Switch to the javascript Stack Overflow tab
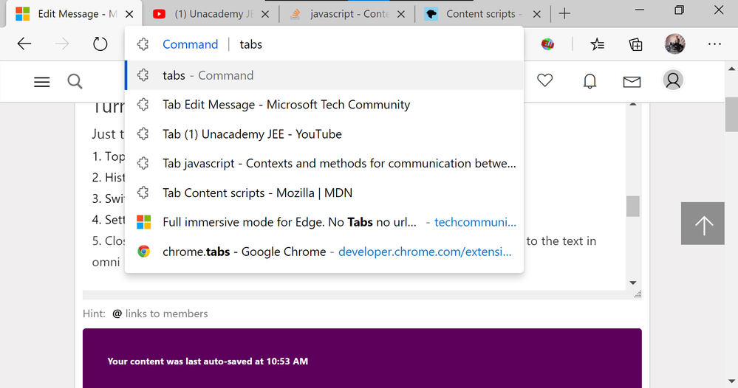This screenshot has width=738, height=388. (346, 14)
